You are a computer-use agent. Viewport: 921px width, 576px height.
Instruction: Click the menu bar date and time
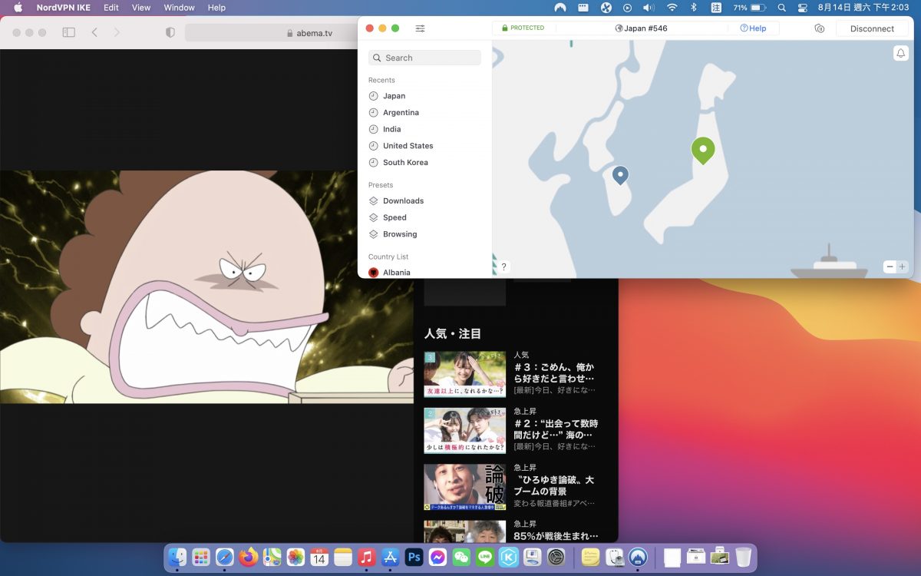pos(863,8)
